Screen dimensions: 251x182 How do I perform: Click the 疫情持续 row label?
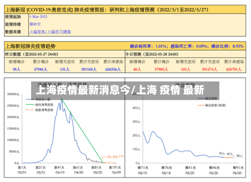(x=13, y=24)
